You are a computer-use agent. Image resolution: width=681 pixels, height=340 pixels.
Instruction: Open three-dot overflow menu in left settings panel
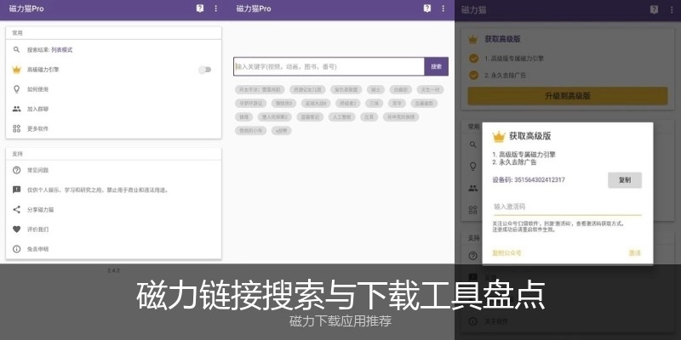pyautogui.click(x=216, y=8)
